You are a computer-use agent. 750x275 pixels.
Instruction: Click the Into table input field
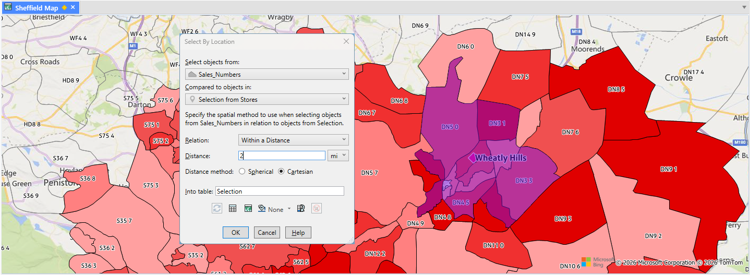(x=280, y=192)
